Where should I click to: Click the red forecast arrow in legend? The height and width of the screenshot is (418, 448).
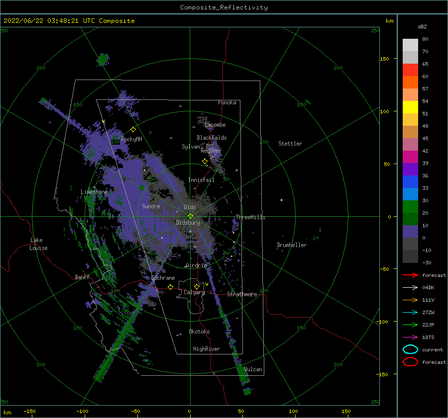410,275
